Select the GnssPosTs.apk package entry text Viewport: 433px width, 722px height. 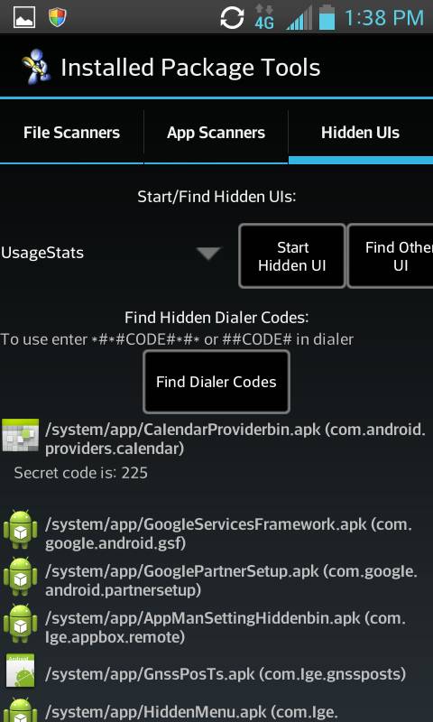coord(226,674)
